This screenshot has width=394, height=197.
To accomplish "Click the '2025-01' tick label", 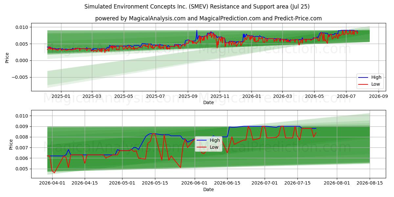I will (x=61, y=96).
